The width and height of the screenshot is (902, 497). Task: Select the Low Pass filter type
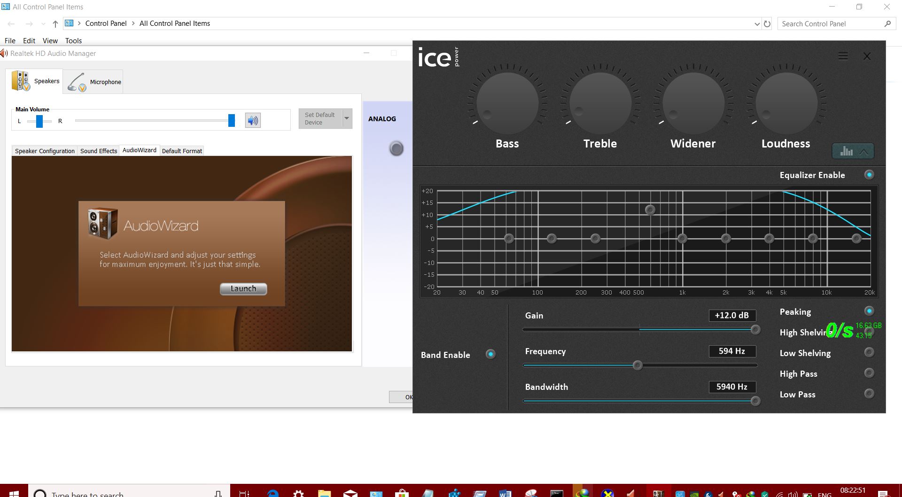tap(869, 394)
